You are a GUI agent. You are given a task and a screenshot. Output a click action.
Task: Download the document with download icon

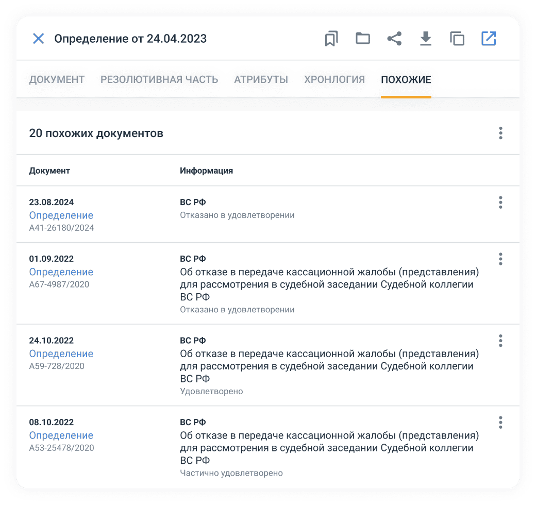(x=426, y=39)
